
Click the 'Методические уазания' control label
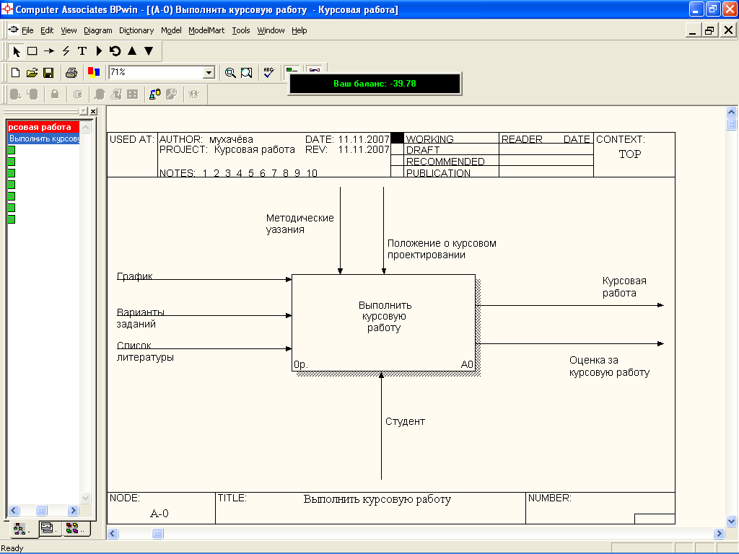(x=299, y=224)
